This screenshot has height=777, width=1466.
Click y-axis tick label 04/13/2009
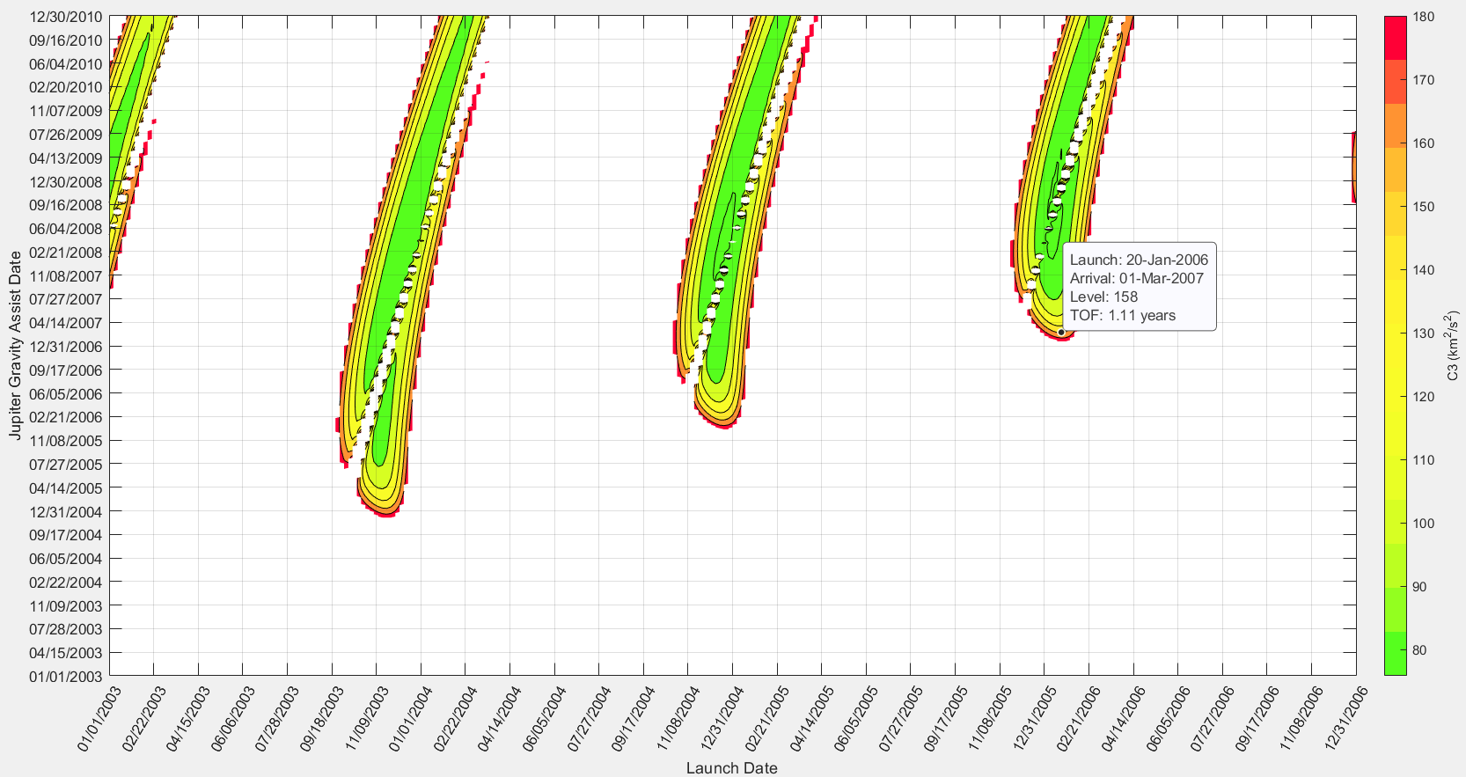pos(66,158)
